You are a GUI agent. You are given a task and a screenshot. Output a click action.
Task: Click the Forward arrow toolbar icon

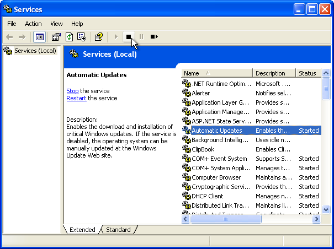22,37
